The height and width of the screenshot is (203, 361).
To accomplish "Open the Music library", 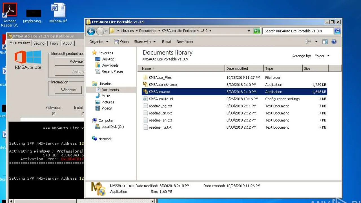I will [x=106, y=96].
